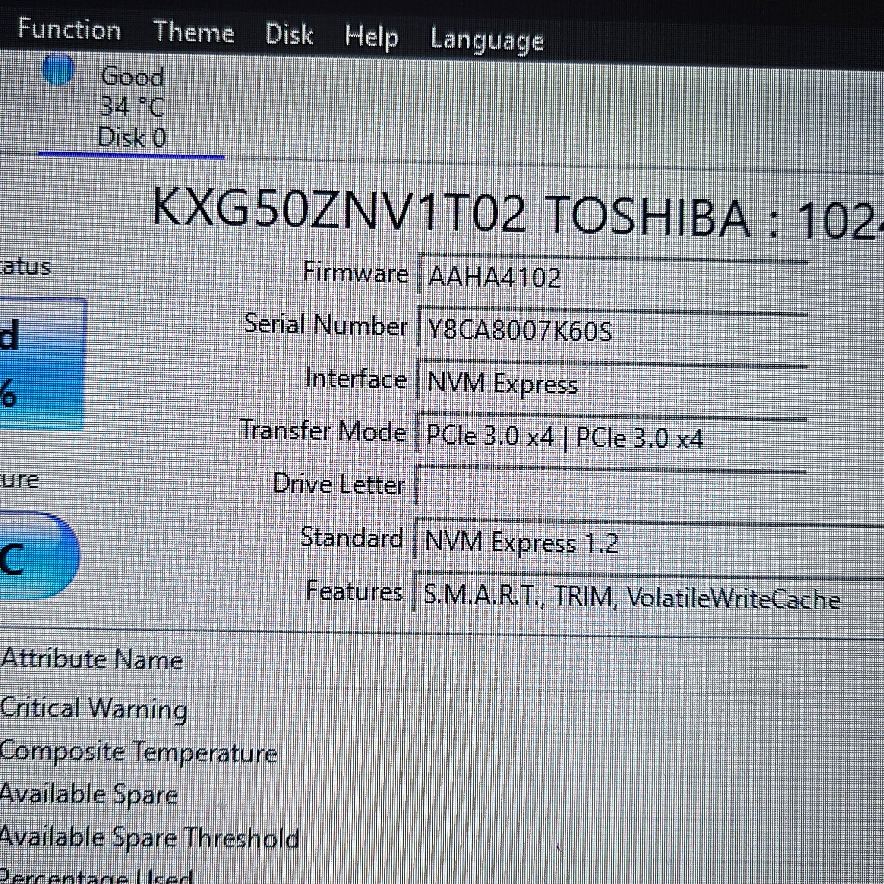Click the Firmware field AAHA4102
This screenshot has height=884, width=884.
pyautogui.click(x=613, y=277)
